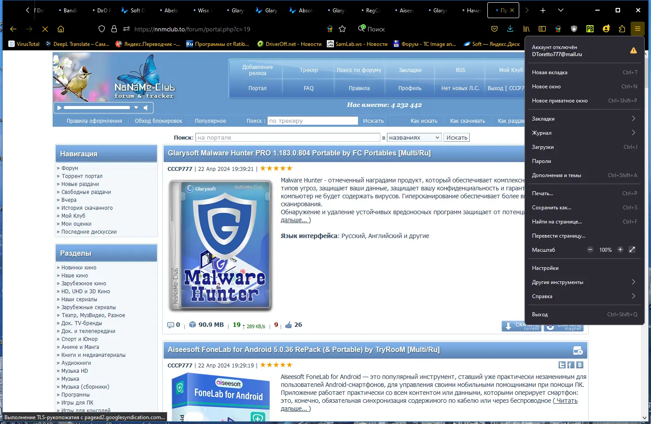Select Найти на странице in the menu
The height and width of the screenshot is (424, 651).
point(584,222)
